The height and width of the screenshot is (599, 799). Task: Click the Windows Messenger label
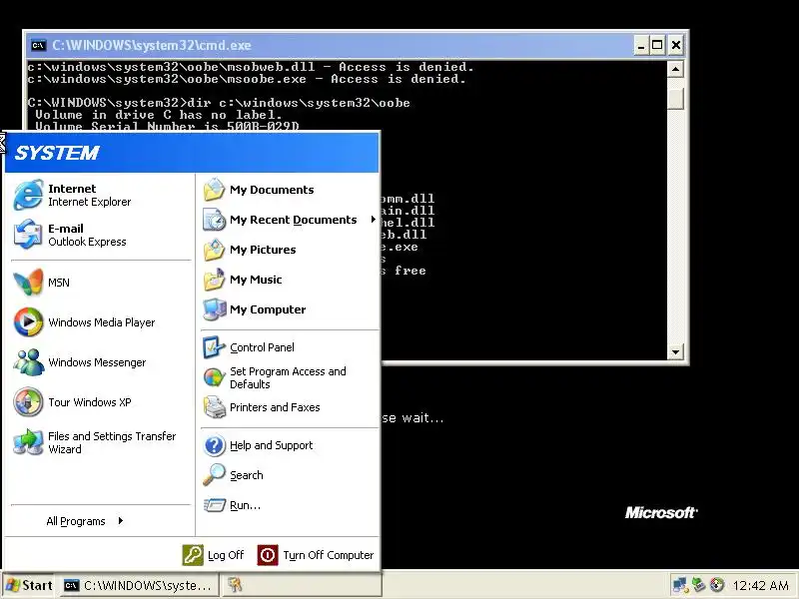coord(97,362)
